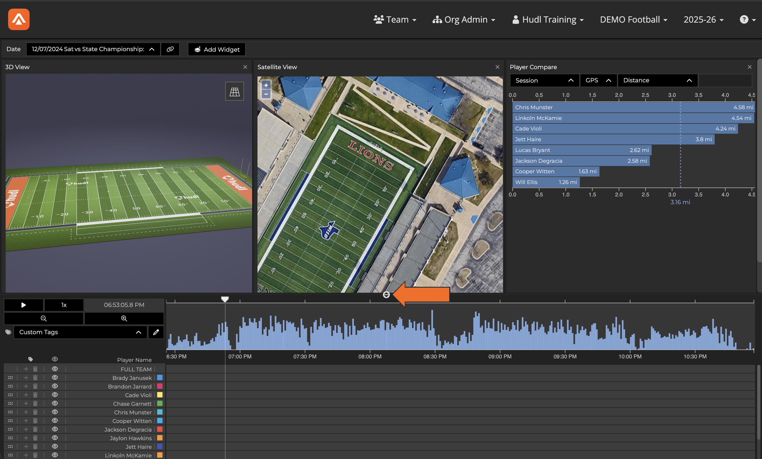Click the plus icon for Jackson Degracia
This screenshot has height=459, width=762.
click(x=26, y=429)
